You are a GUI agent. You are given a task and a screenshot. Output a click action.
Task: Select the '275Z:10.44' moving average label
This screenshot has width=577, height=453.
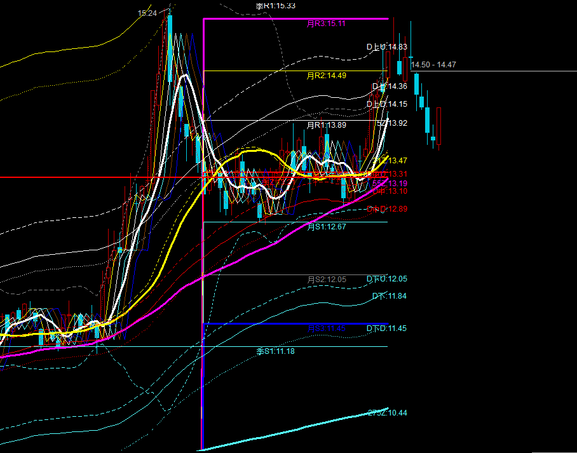tap(388, 413)
